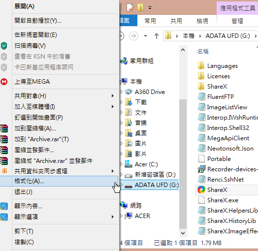Click the ADATA UFD (G:) drive icon
Screen dimensions: 258x251
129,186
